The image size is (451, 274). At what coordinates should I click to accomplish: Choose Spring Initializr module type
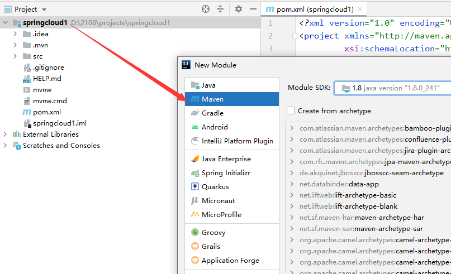pyautogui.click(x=232, y=173)
